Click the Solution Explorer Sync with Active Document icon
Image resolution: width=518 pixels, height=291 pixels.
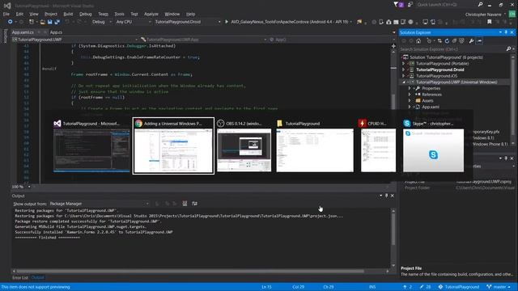click(x=439, y=41)
